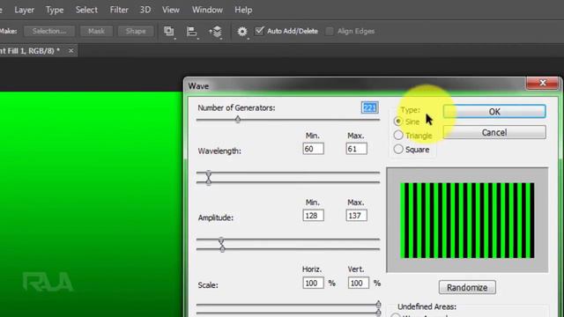
Task: Open the path arrangement icon
Action: (216, 32)
